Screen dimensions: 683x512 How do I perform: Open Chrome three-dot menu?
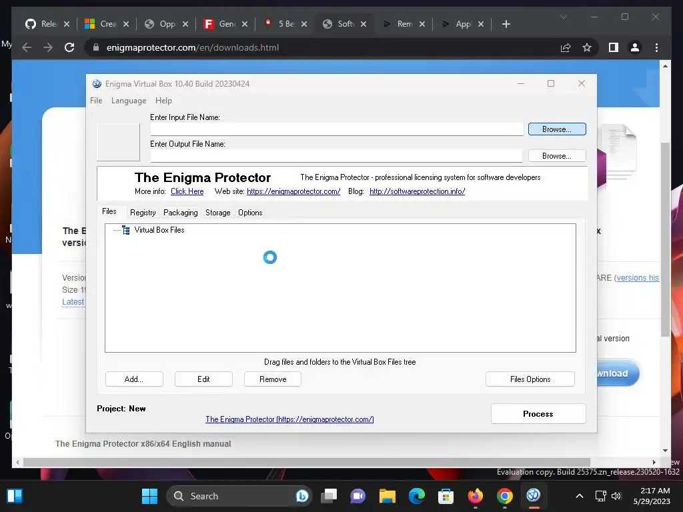[656, 47]
